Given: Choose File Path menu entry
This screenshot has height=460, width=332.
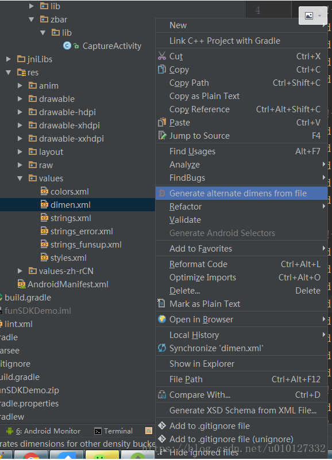Looking at the screenshot, I should pyautogui.click(x=241, y=379).
